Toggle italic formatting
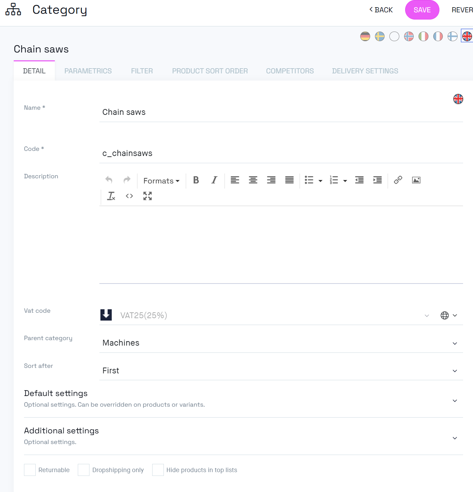The image size is (473, 492). point(214,180)
